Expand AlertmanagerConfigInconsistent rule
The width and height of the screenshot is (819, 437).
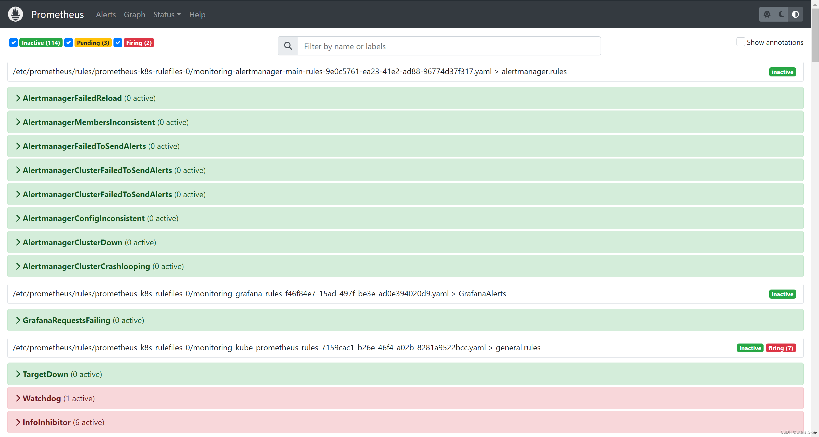pos(405,218)
